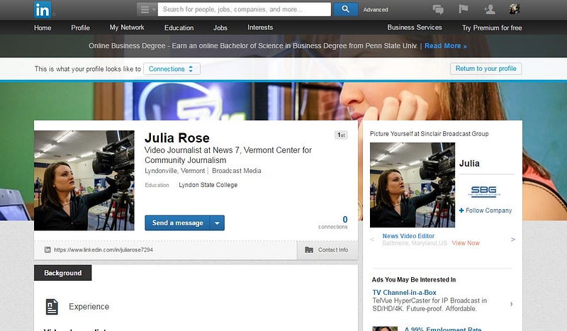Viewport: 567px width, 331px height.
Task: Click the View Now link
Action: click(466, 243)
